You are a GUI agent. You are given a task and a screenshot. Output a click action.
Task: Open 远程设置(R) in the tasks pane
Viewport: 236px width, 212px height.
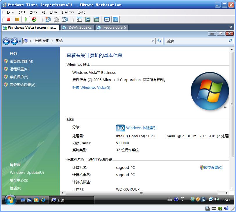(x=19, y=69)
